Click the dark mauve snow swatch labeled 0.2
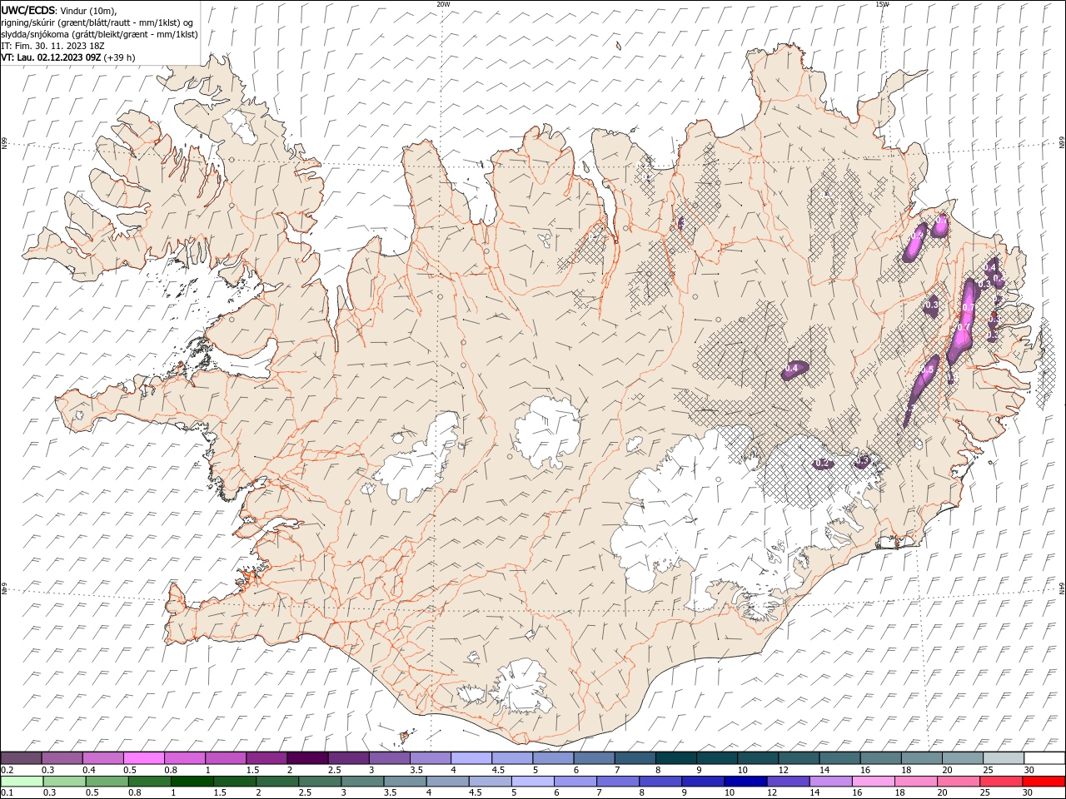Image resolution: width=1066 pixels, height=799 pixels. click(x=21, y=758)
